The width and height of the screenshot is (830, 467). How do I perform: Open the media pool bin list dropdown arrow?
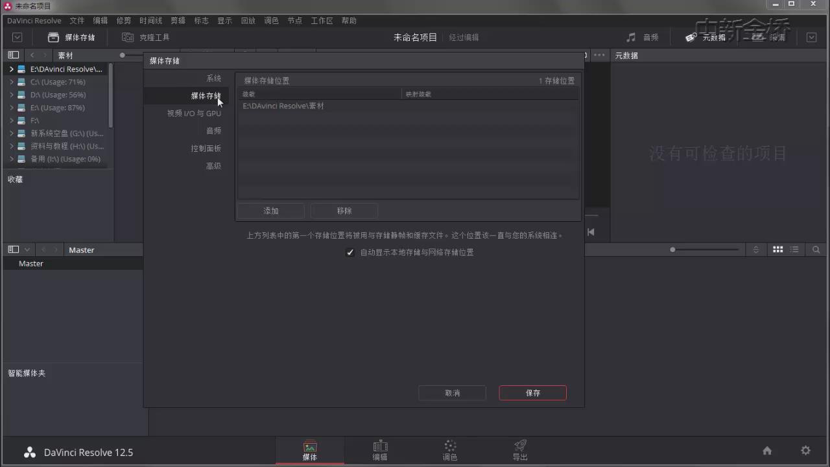[27, 249]
